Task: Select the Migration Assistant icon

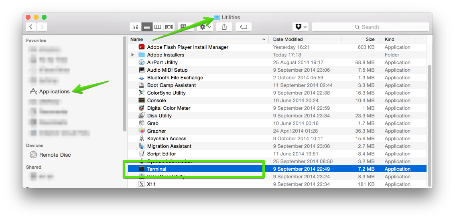Action: (x=142, y=146)
